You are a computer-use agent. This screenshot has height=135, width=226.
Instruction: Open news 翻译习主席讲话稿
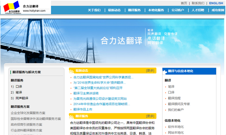click(x=86, y=93)
